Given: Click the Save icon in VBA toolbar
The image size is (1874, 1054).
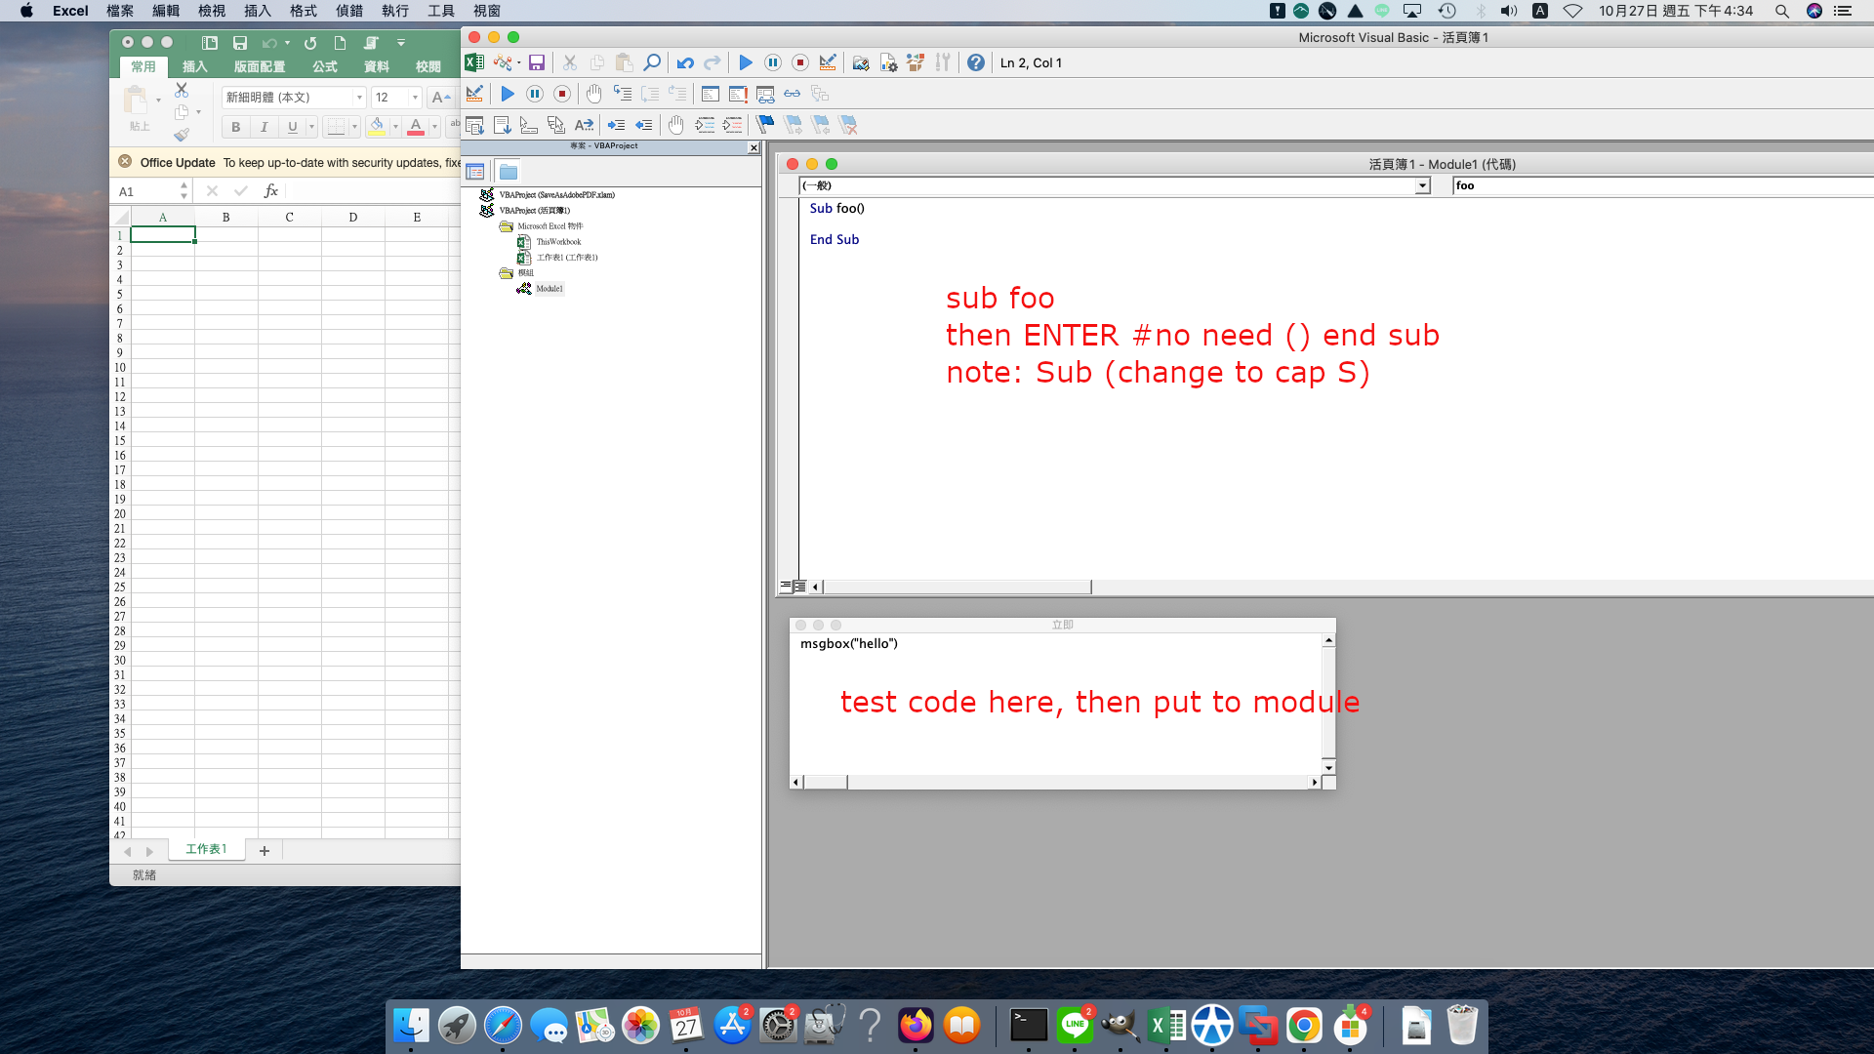Looking at the screenshot, I should coord(536,63).
